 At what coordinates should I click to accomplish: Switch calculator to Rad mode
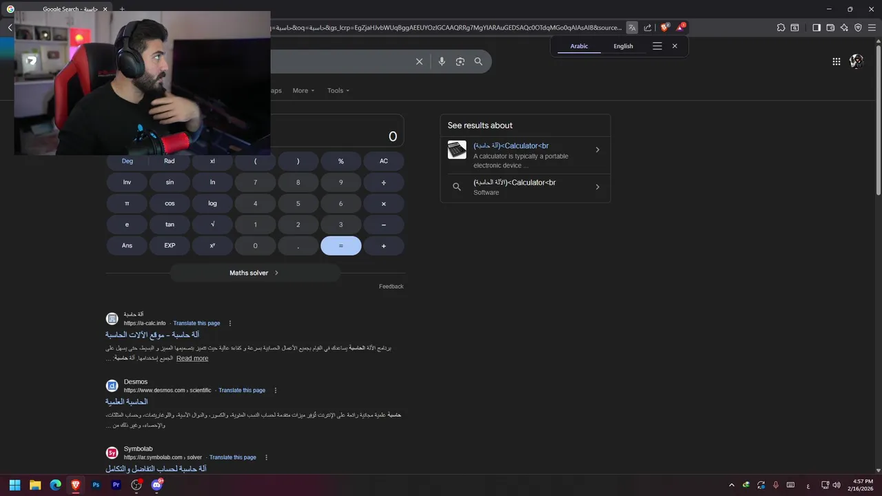tap(170, 161)
